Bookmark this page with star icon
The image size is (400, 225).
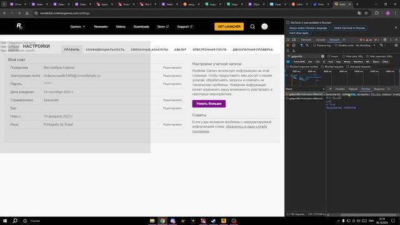366,13
